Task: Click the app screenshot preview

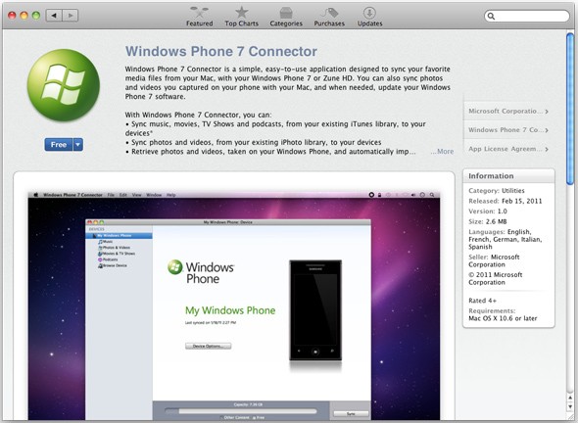Action: coord(234,305)
